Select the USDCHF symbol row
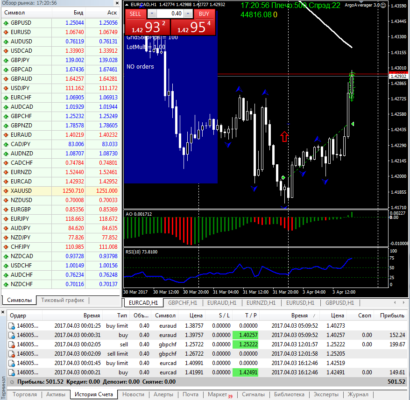 (x=60, y=266)
